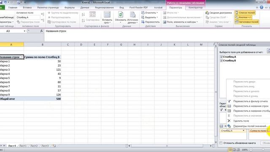Switch to page layout view icon in status bar
The height and width of the screenshot is (152, 270).
coord(234,150)
